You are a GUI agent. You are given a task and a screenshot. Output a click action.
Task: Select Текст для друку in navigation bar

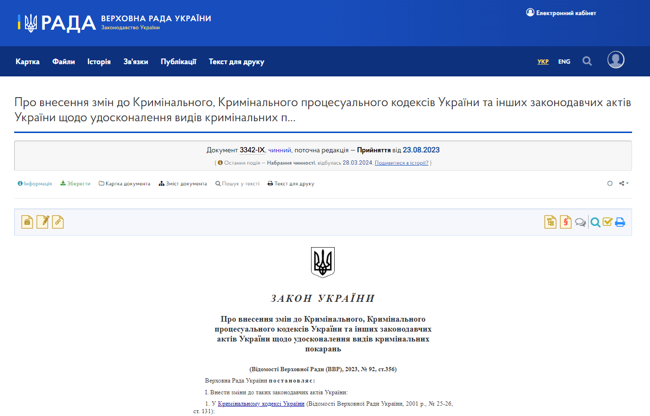click(236, 62)
